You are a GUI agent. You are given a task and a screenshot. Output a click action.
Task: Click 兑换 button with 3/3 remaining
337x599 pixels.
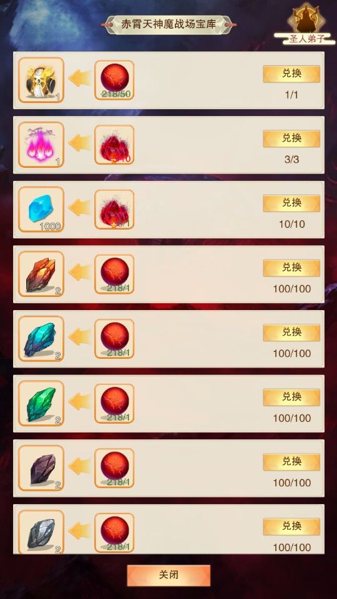[291, 139]
